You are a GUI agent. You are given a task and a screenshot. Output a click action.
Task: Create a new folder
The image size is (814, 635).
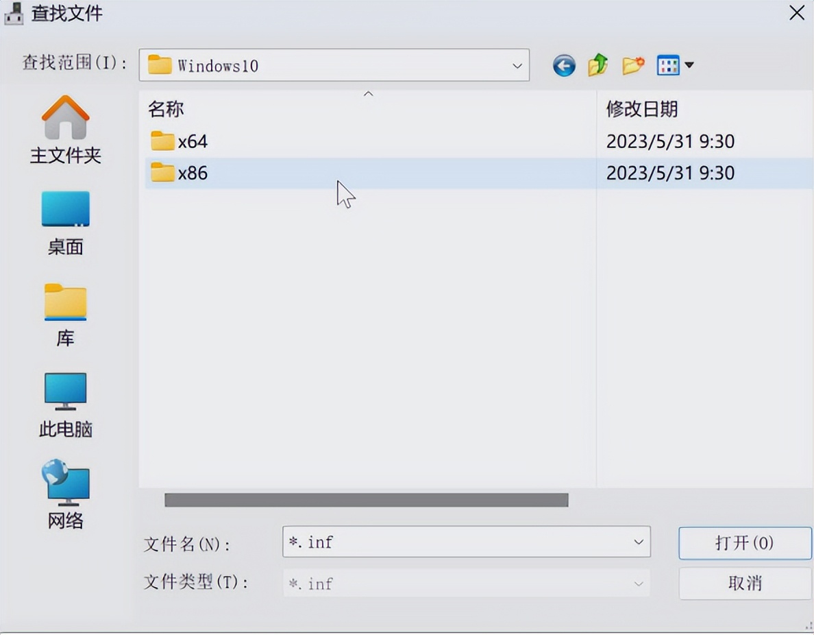tap(633, 65)
